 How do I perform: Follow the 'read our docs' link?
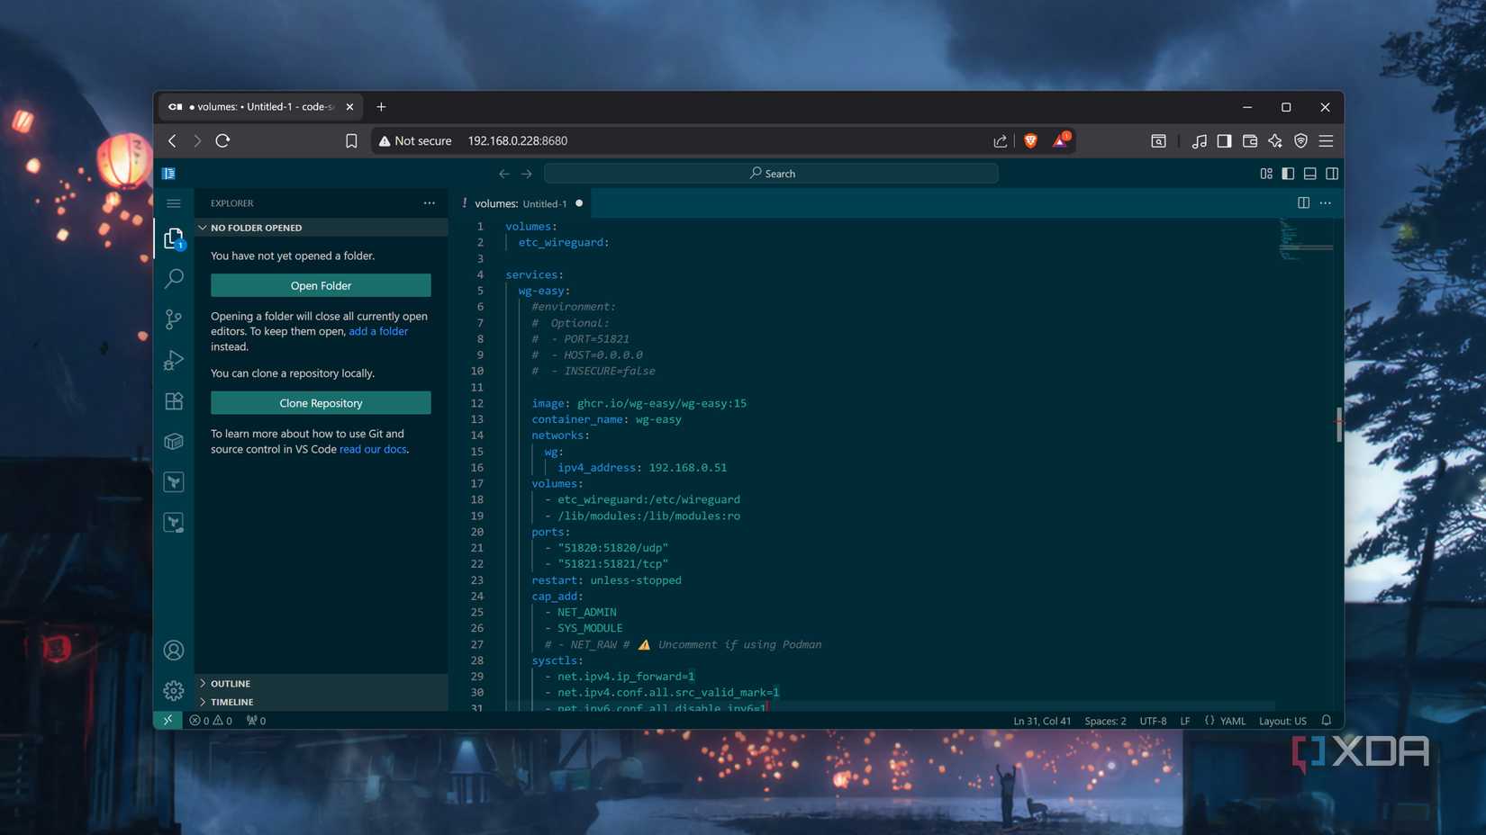click(372, 449)
